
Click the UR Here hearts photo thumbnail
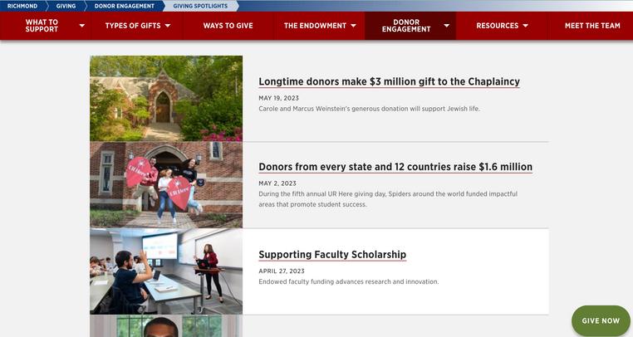click(166, 185)
